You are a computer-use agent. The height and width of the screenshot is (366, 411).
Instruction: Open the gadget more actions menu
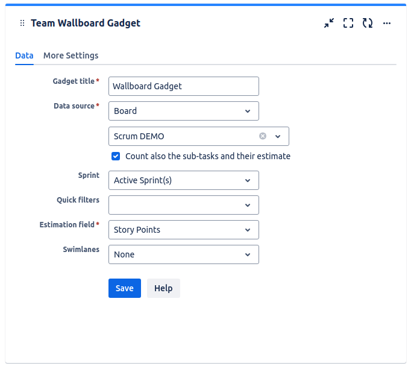pos(387,24)
